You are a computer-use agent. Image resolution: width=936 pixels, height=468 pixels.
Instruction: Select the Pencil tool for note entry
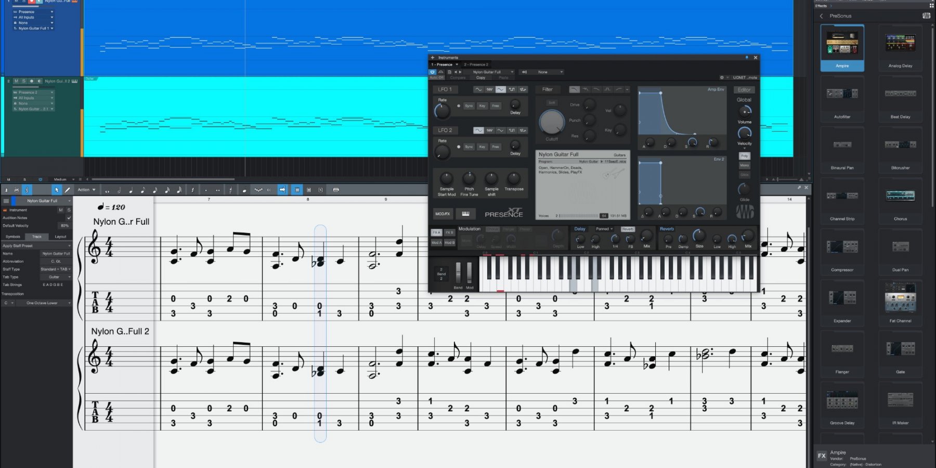pos(68,190)
